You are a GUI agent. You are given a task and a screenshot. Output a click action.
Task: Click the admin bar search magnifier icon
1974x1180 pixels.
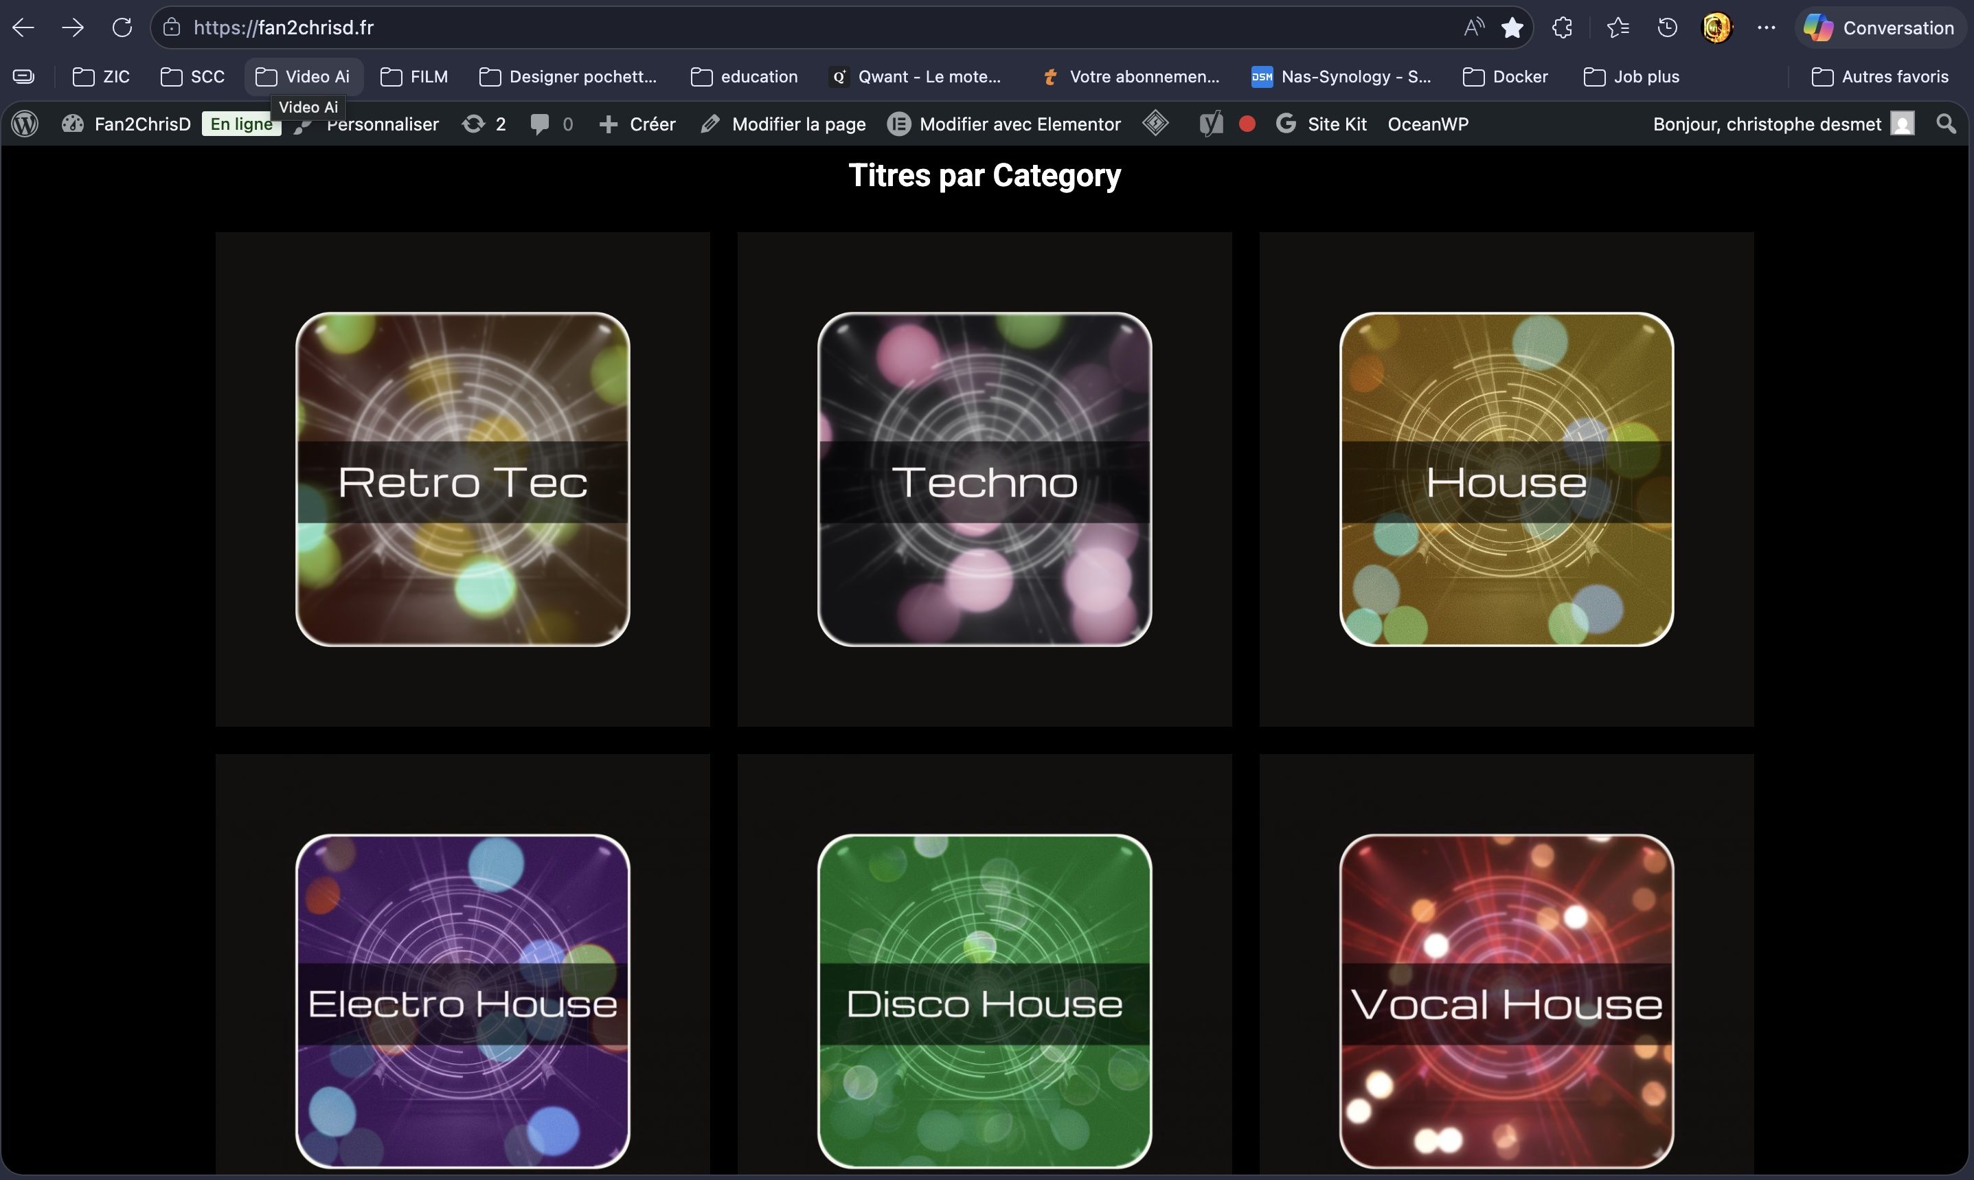1945,124
